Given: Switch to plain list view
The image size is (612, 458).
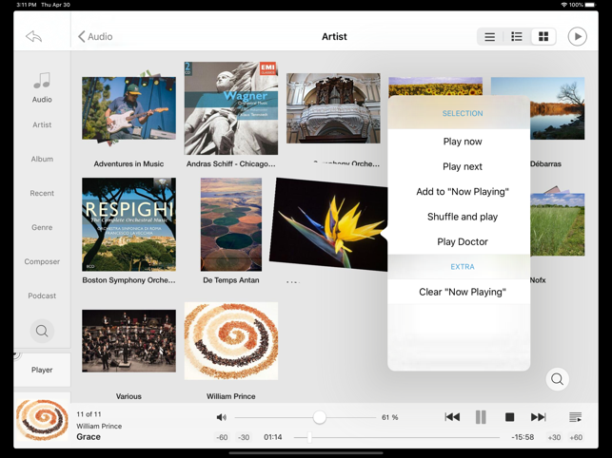Looking at the screenshot, I should coord(490,37).
